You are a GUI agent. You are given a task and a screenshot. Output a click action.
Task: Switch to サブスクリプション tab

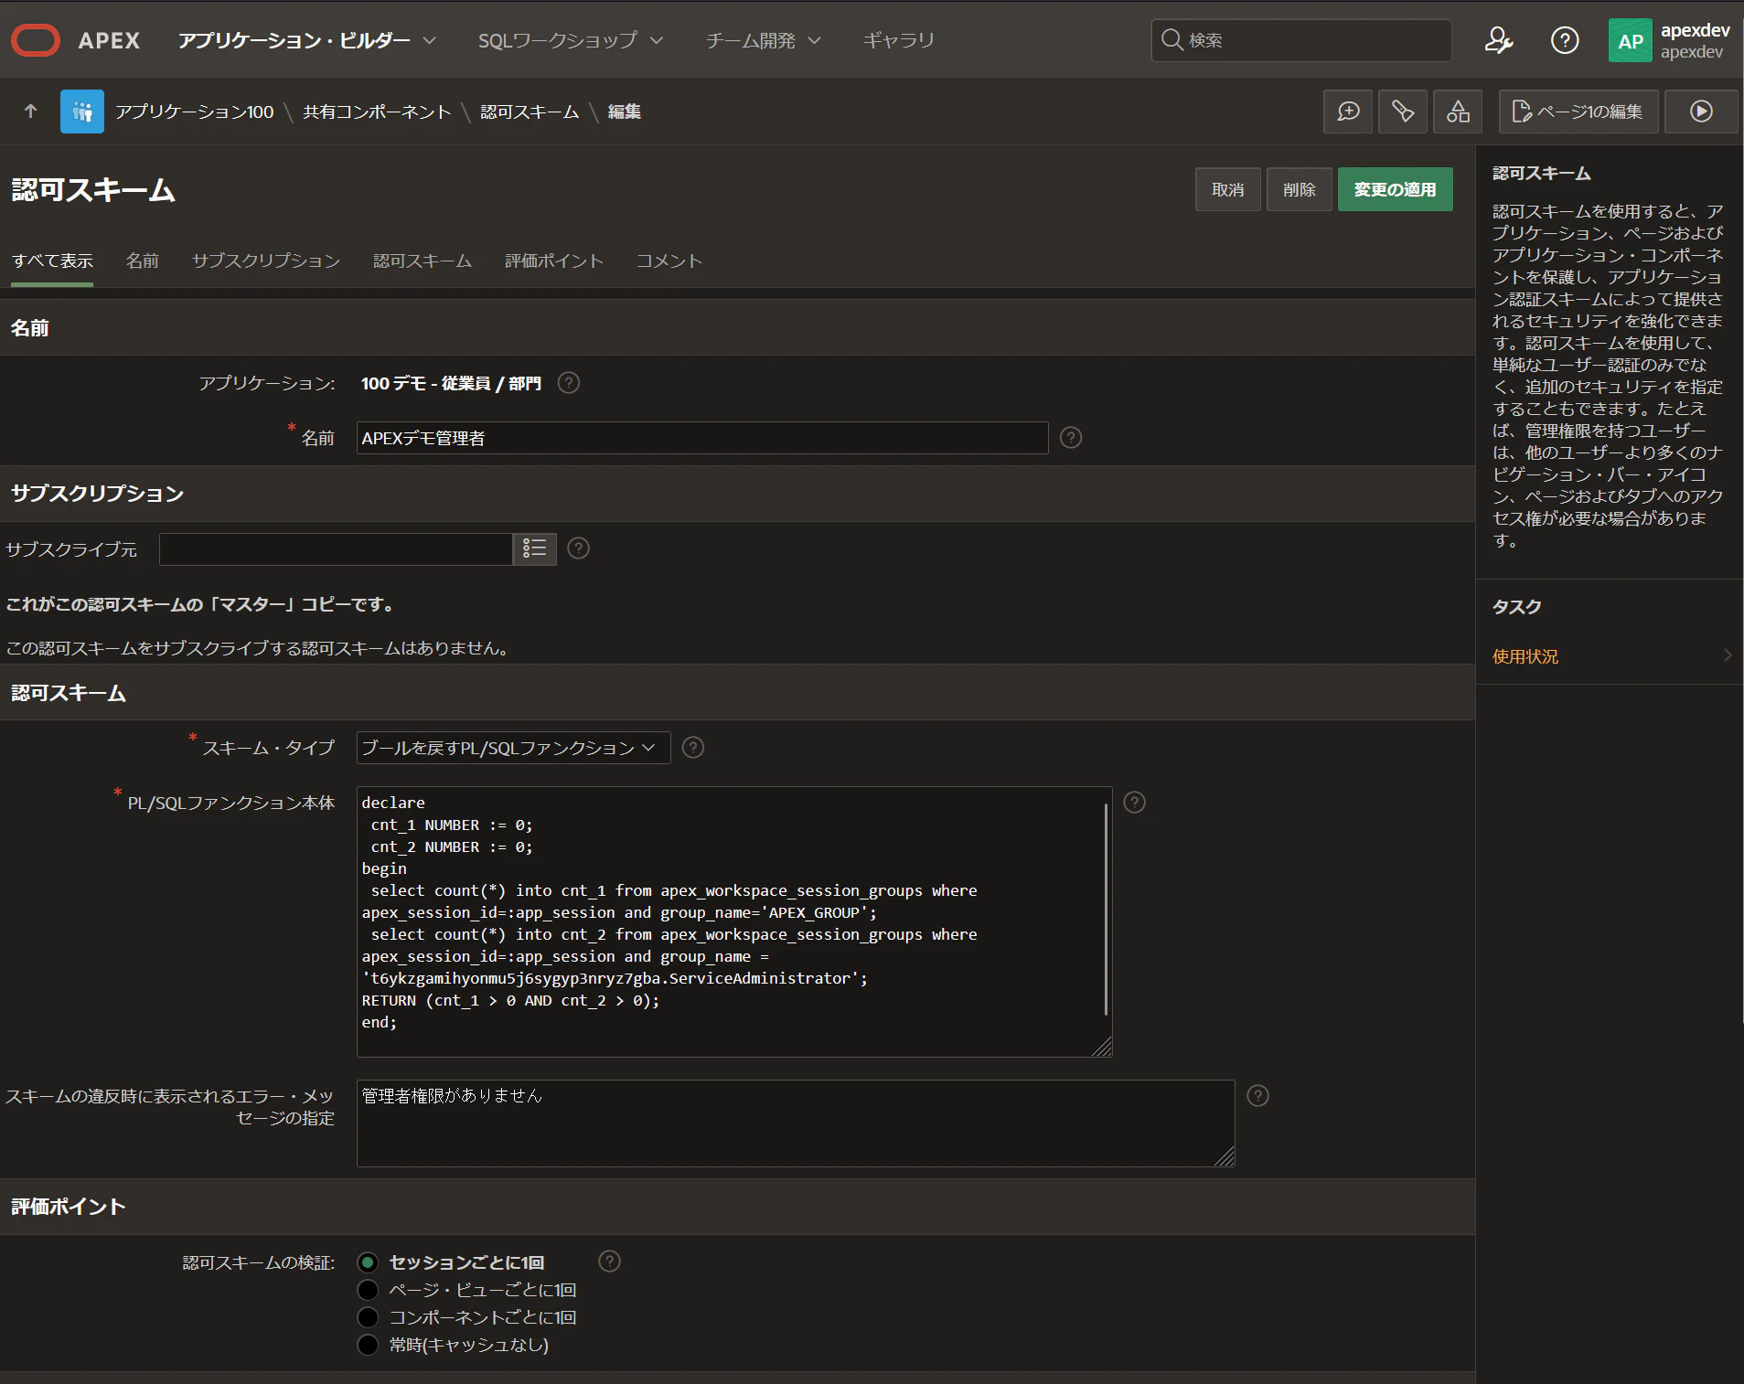click(x=265, y=261)
